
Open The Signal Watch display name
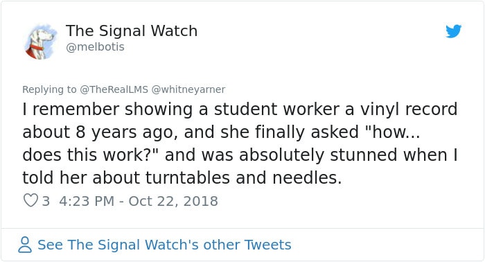[132, 30]
